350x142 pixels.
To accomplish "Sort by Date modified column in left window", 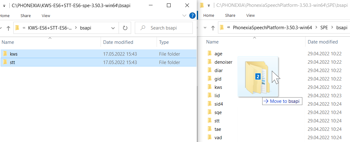I will point(118,42).
